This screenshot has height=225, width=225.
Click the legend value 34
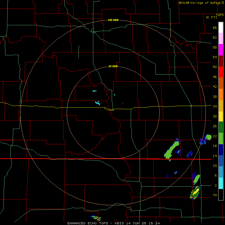215,106
